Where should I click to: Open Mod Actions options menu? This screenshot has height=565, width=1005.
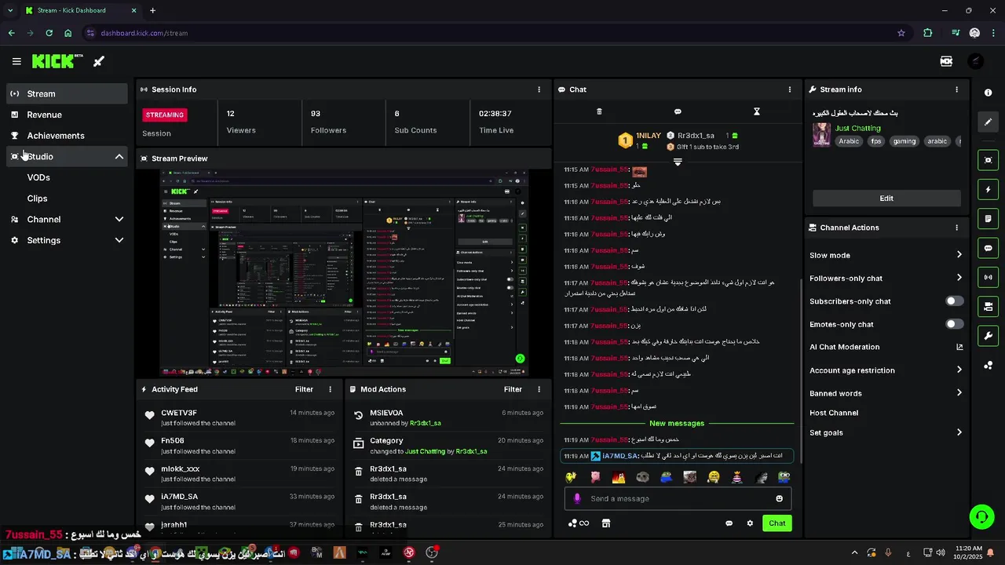(539, 389)
